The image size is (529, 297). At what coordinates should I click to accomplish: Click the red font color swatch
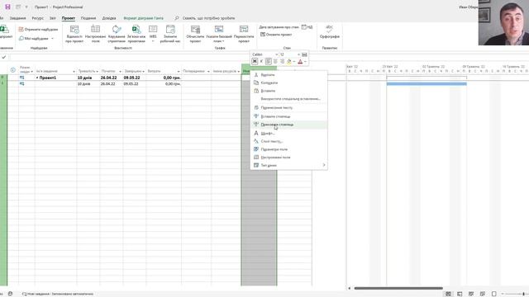click(300, 61)
